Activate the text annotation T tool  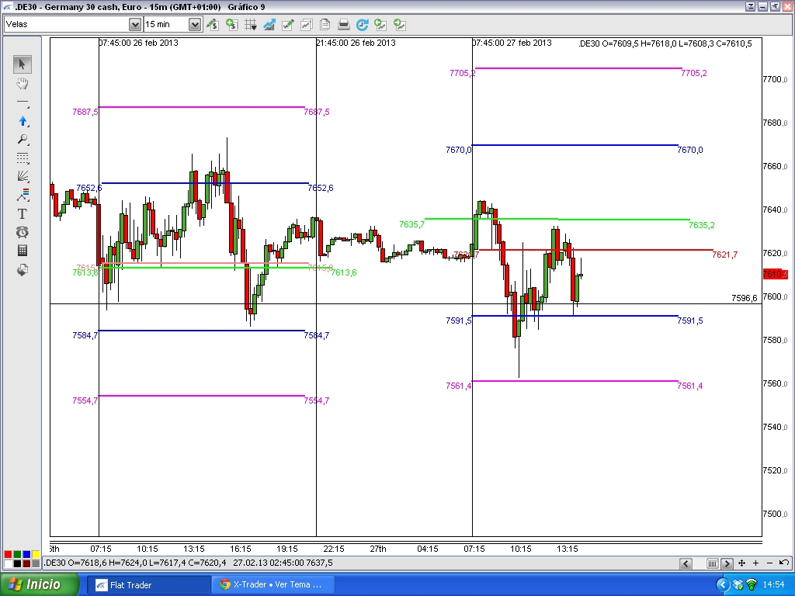(x=22, y=214)
